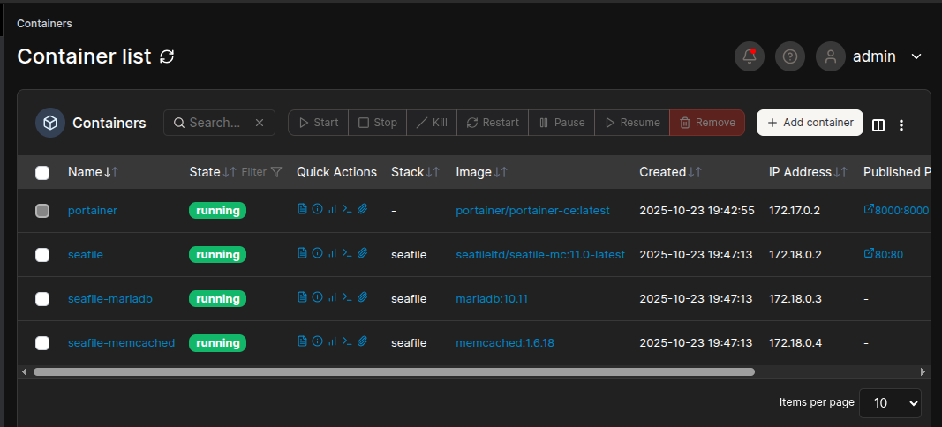Open the Items per page dropdown
The image size is (942, 427).
click(x=890, y=402)
